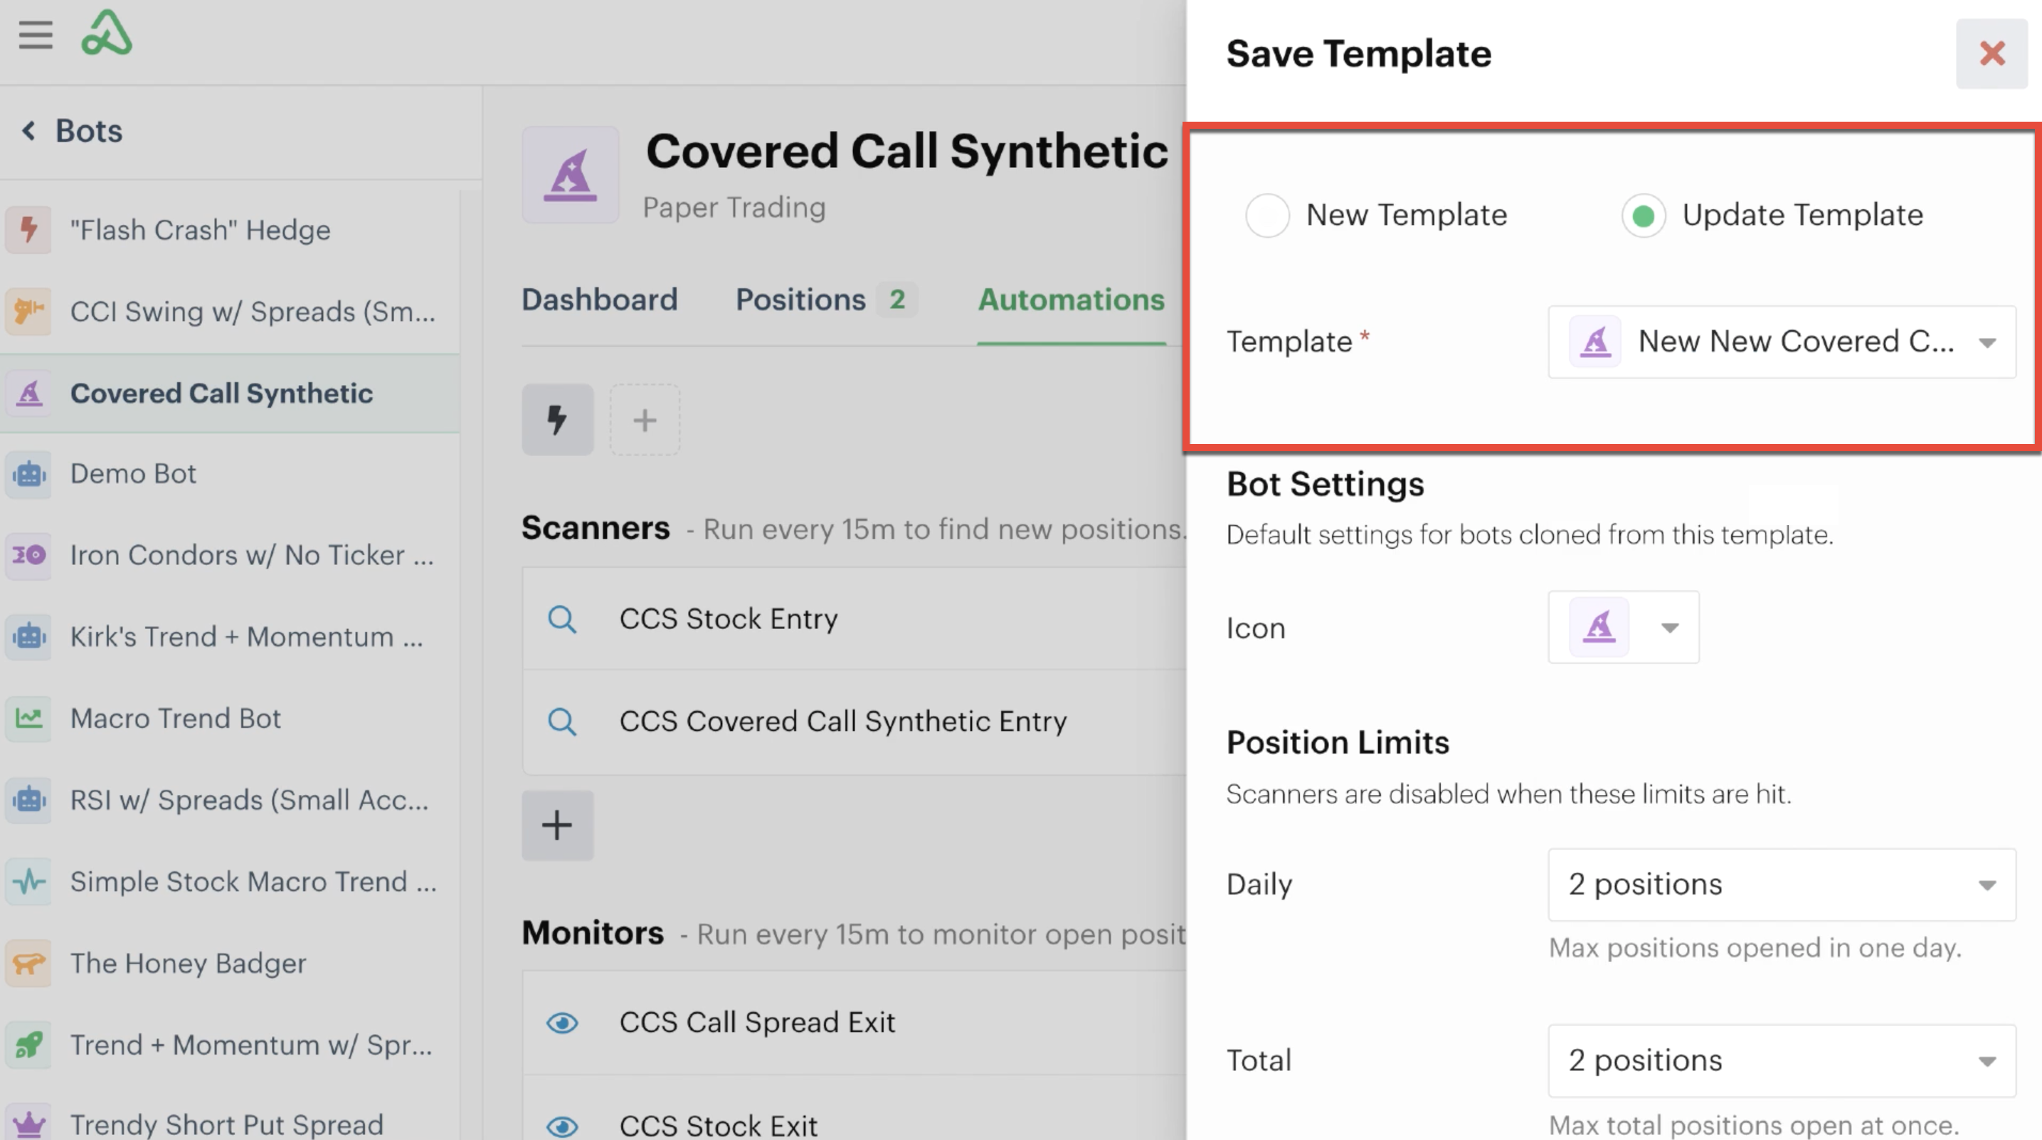Open the hamburger menu icon
2042x1140 pixels.
tap(36, 35)
